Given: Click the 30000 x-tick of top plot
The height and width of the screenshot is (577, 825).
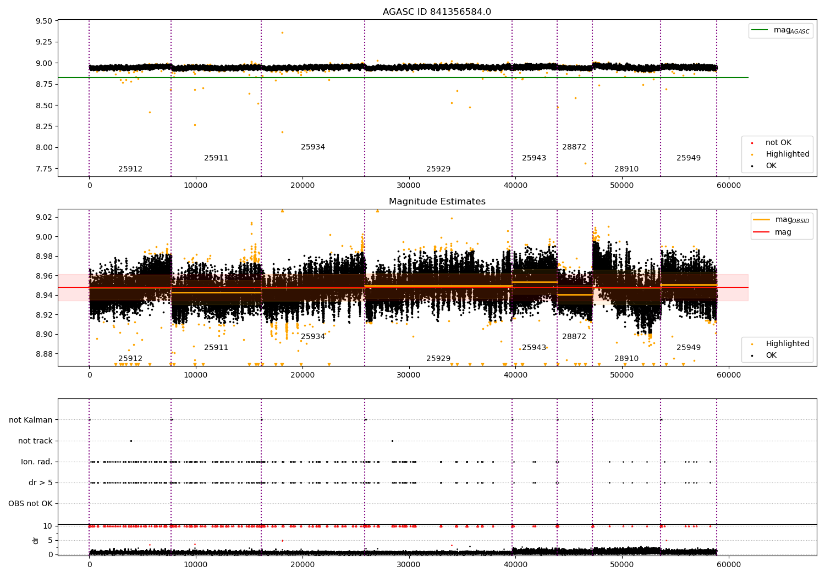Looking at the screenshot, I should (x=409, y=186).
